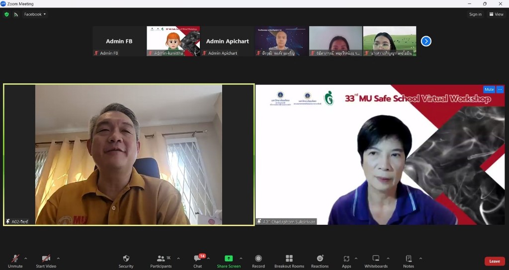
Task: Open Breakout Rooms
Action: tap(289, 261)
